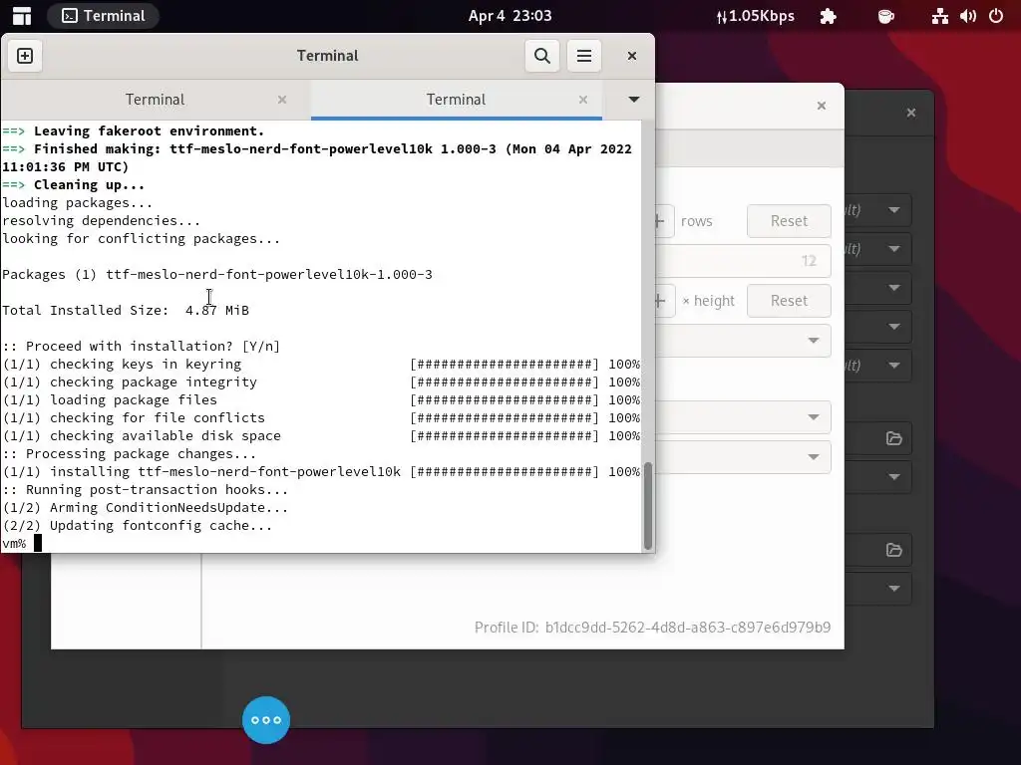The height and width of the screenshot is (765, 1021).
Task: Open the volume indicator icon
Action: (x=968, y=16)
